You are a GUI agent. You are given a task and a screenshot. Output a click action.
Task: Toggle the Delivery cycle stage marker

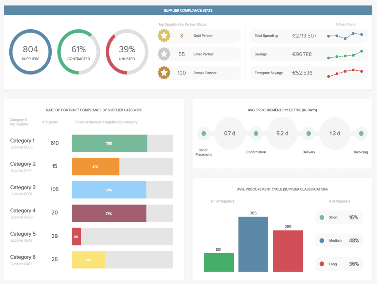[309, 133]
